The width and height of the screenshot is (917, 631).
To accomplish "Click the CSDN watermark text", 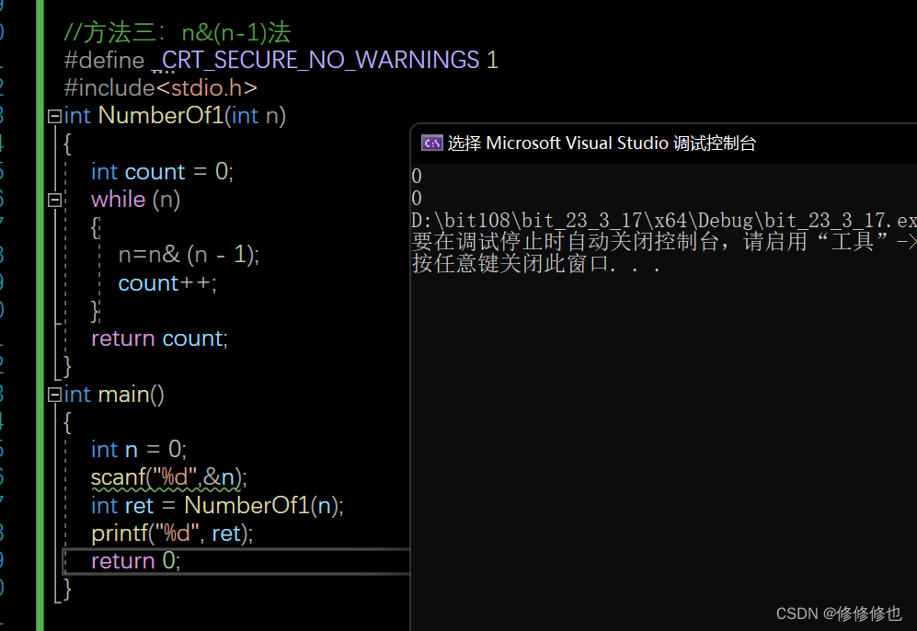I will pos(839,614).
